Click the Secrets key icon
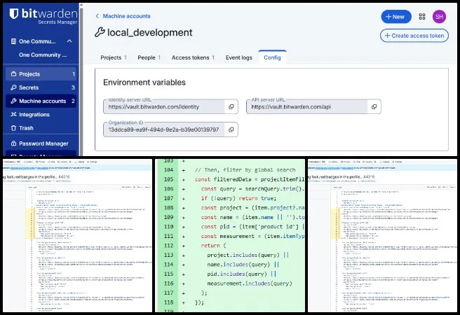Image resolution: width=460 pixels, height=315 pixels. pos(13,87)
